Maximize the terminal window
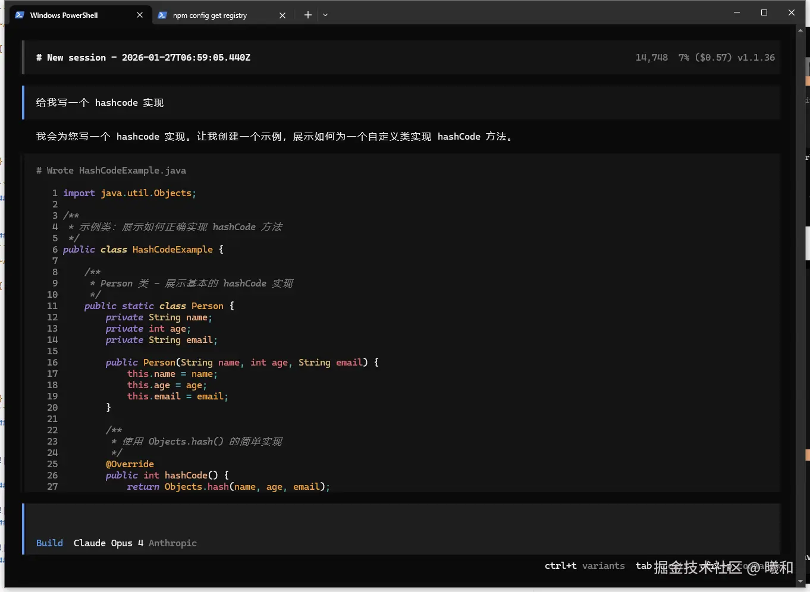810x592 pixels. 764,12
